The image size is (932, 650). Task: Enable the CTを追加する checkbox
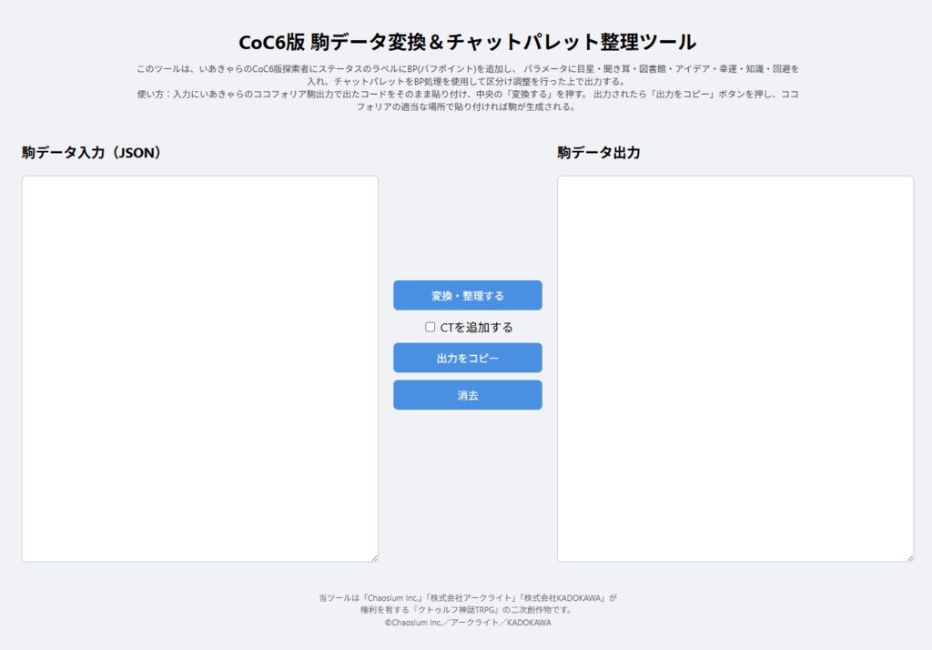tap(430, 327)
